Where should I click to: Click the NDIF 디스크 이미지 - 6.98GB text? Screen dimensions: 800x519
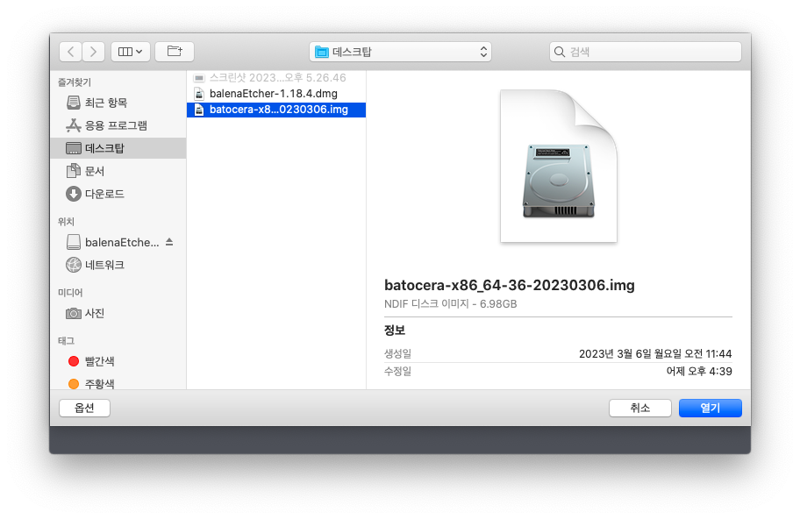(451, 304)
